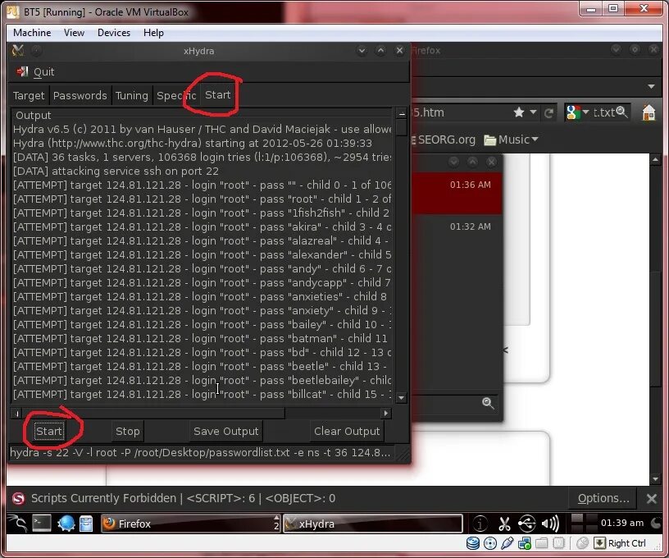
Task: Click the output line with pass "batman"
Action: pyautogui.click(x=202, y=339)
